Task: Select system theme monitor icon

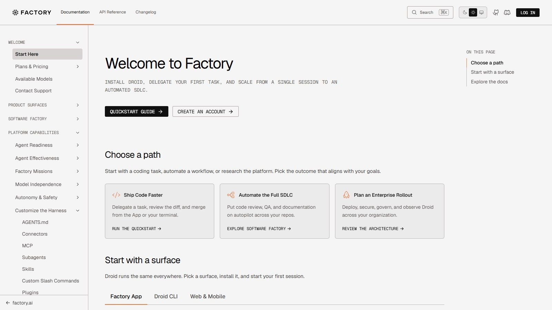Action: tap(481, 12)
